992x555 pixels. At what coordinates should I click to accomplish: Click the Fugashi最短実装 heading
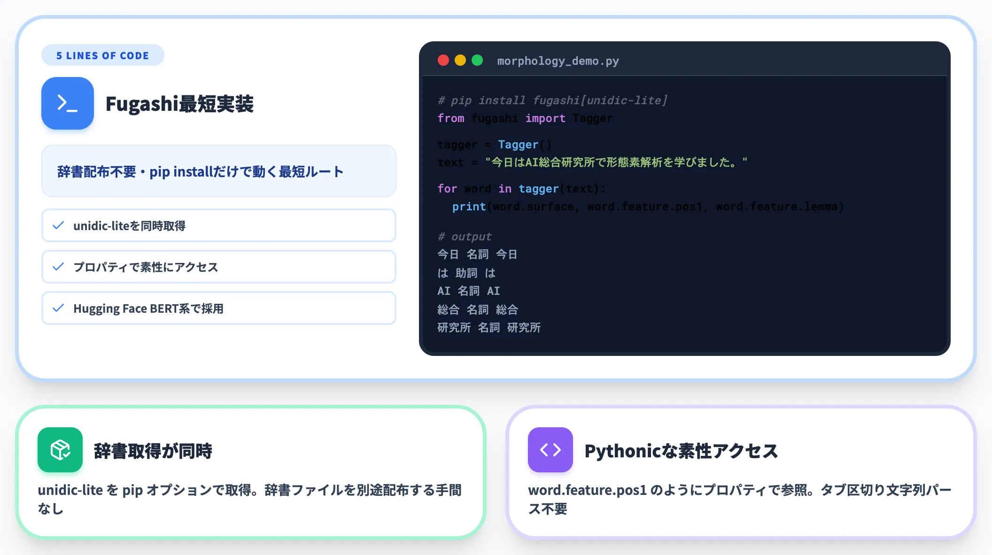point(179,104)
